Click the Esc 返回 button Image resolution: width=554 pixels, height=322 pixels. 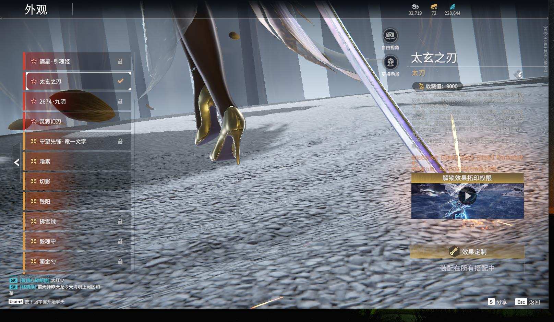[528, 302]
